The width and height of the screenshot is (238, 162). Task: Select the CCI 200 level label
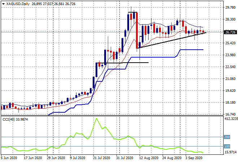pos(227,137)
